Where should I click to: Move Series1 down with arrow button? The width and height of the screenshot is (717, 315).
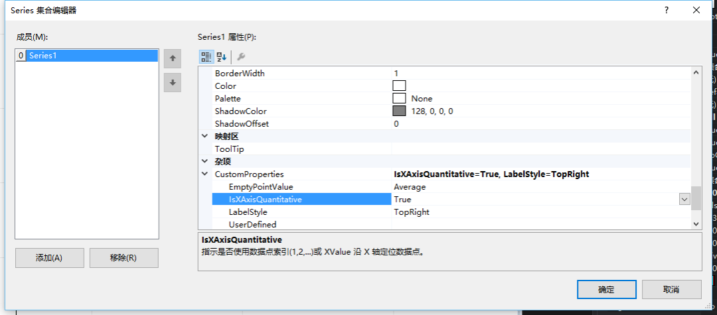(x=173, y=82)
